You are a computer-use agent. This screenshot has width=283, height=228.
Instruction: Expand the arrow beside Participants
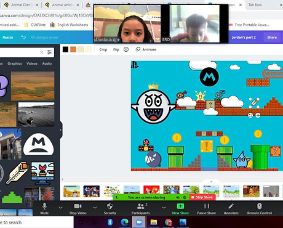point(164,208)
